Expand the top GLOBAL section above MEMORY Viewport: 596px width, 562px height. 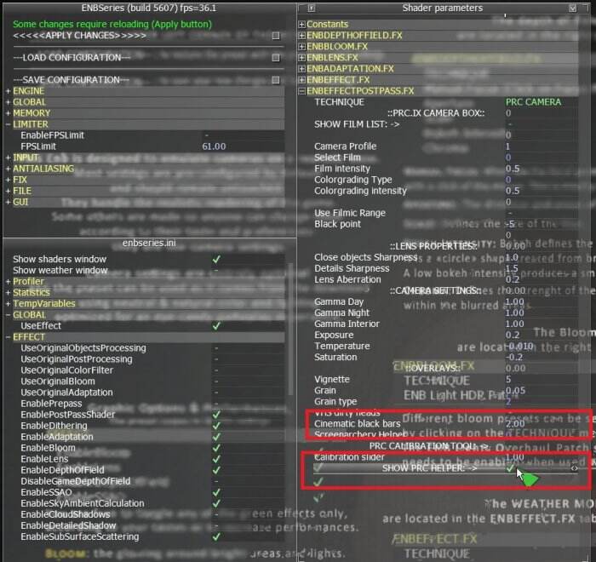tap(8, 102)
